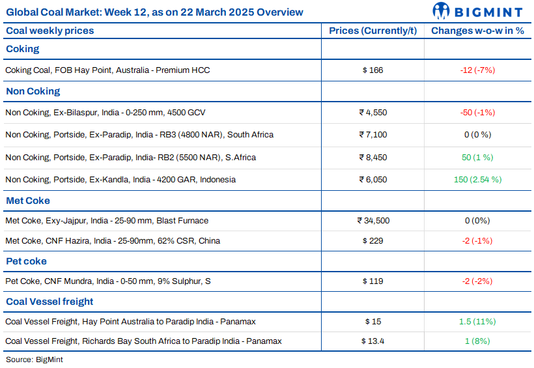Select the Coking section heading
The image size is (534, 368).
click(x=23, y=49)
